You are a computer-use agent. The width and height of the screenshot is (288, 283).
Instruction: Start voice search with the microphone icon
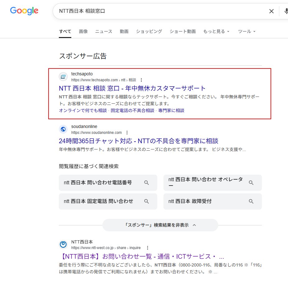[x=286, y=11]
